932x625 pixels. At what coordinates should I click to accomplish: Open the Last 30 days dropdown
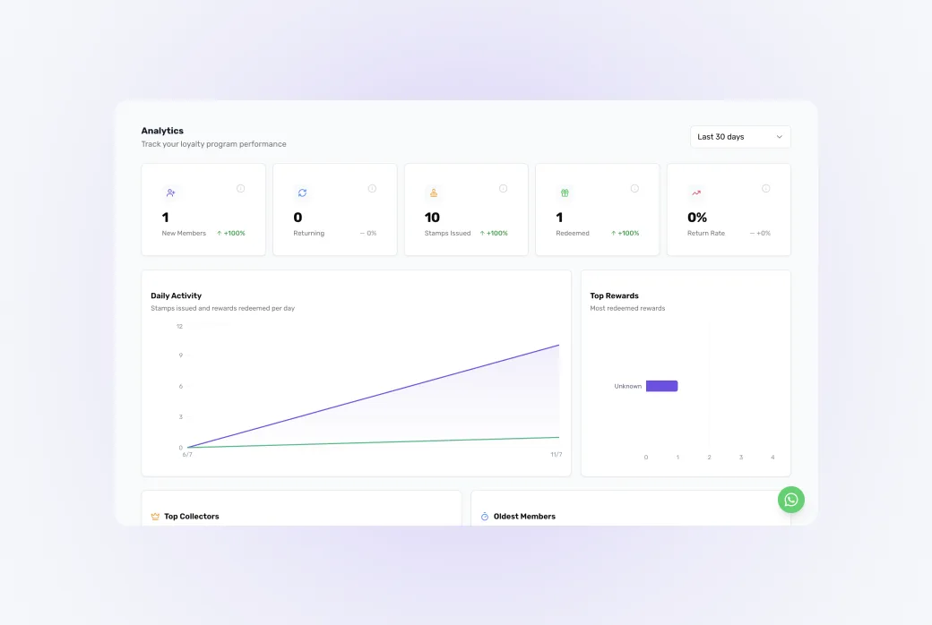(740, 137)
